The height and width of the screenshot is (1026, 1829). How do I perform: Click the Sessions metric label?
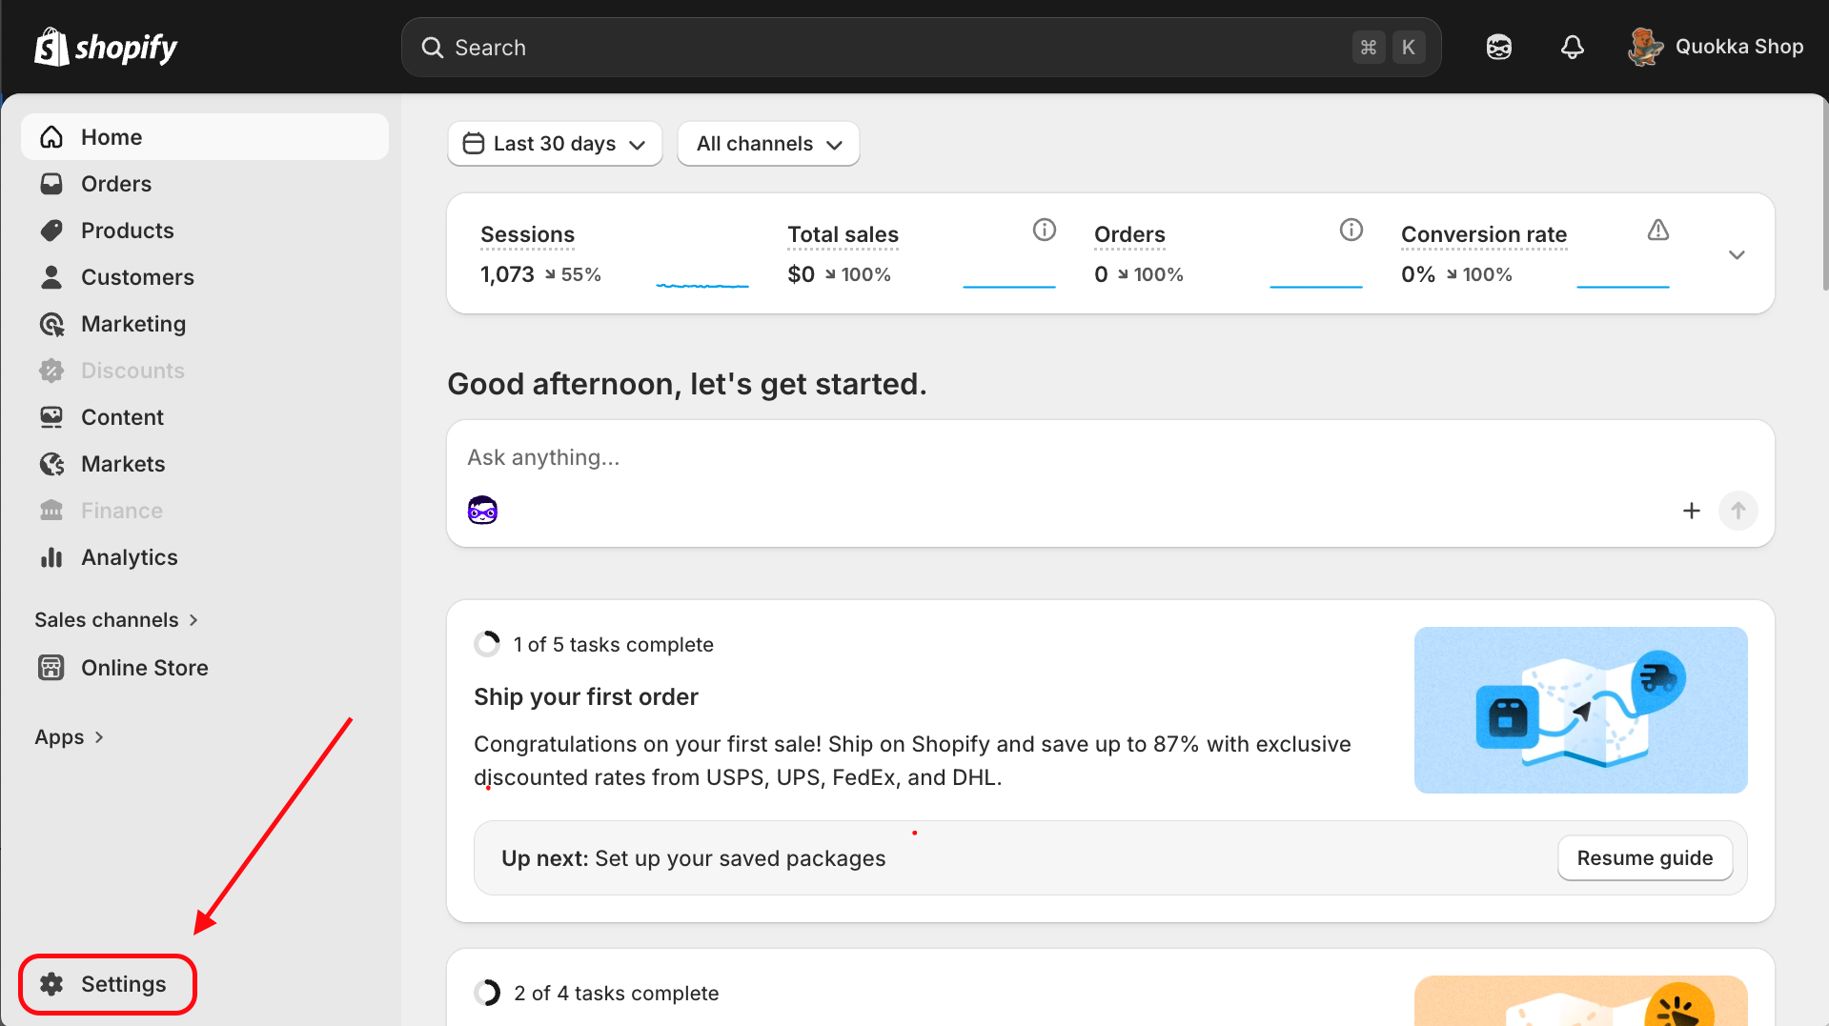pyautogui.click(x=527, y=234)
